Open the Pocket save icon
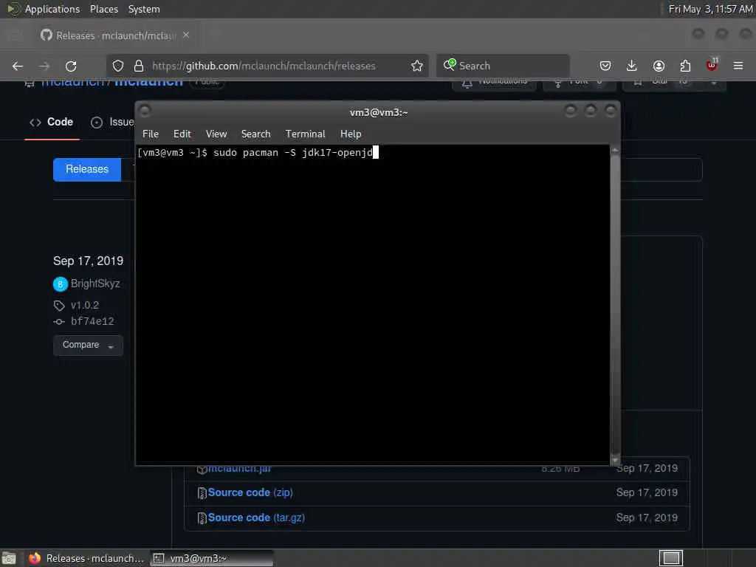 click(x=605, y=66)
